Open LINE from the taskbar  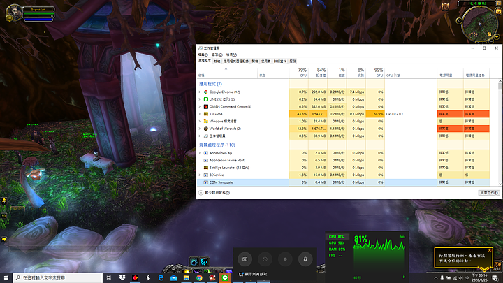tap(225, 277)
